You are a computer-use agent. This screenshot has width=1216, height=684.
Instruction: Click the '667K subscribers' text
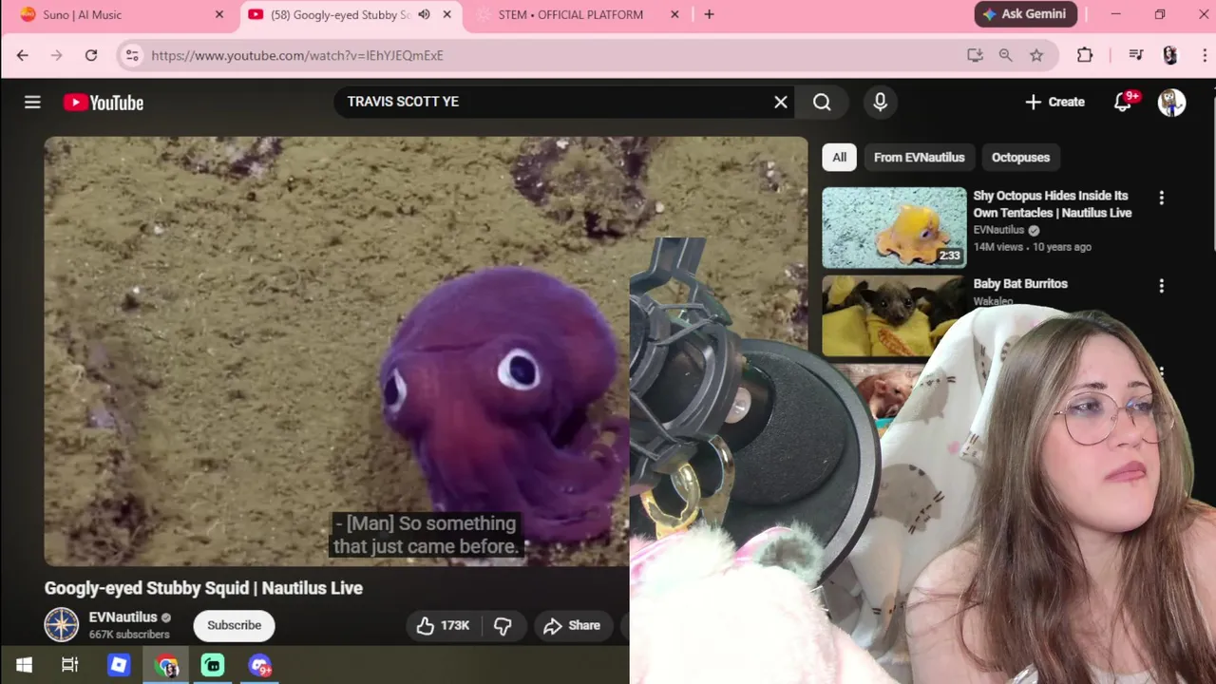[129, 635]
